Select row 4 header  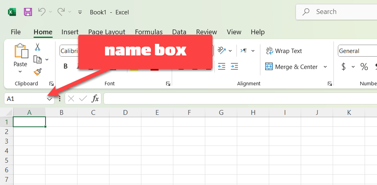[x=7, y=151]
